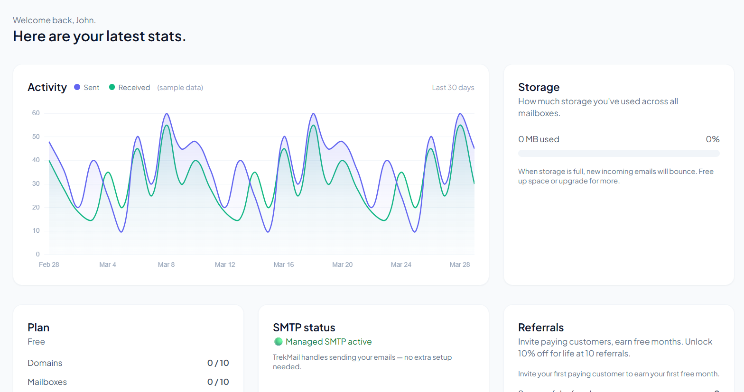Click the '0%' storage percentage
The height and width of the screenshot is (392, 744).
(713, 139)
